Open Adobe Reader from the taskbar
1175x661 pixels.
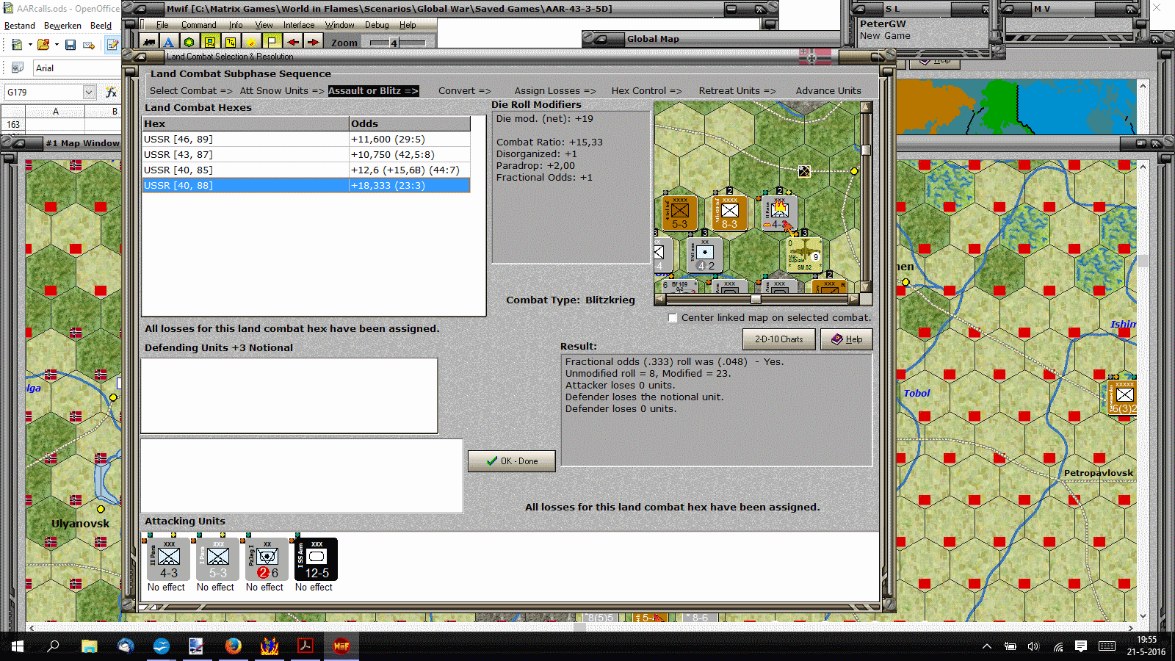305,646
